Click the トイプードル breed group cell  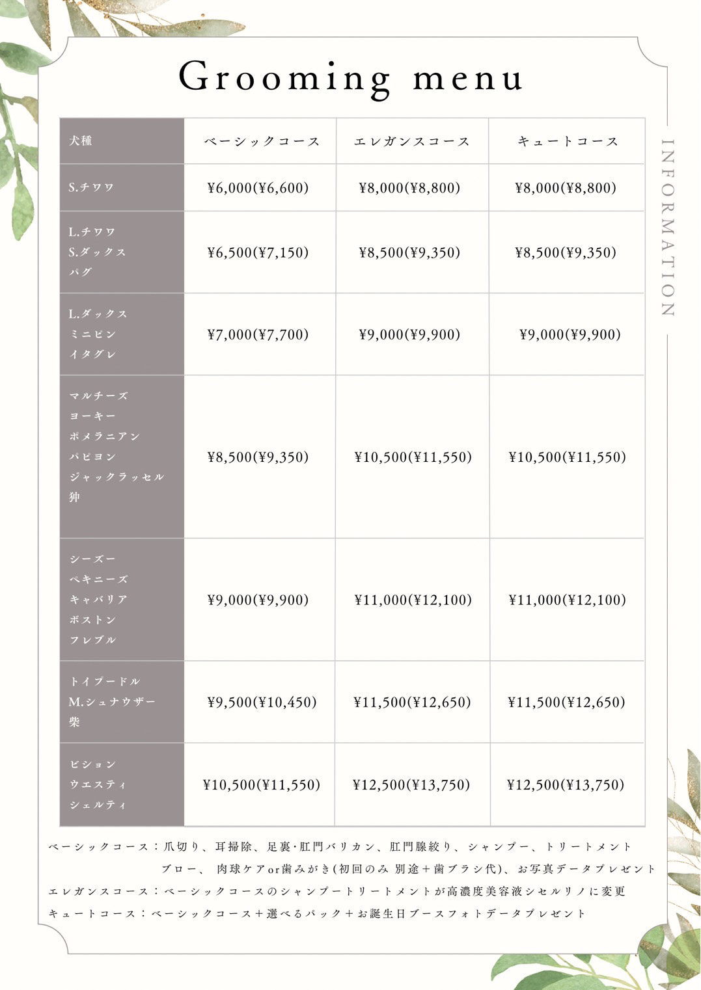tap(122, 702)
